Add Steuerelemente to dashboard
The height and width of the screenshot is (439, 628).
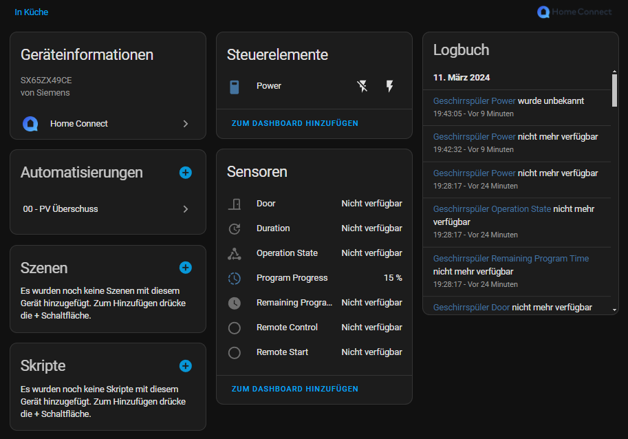(294, 123)
